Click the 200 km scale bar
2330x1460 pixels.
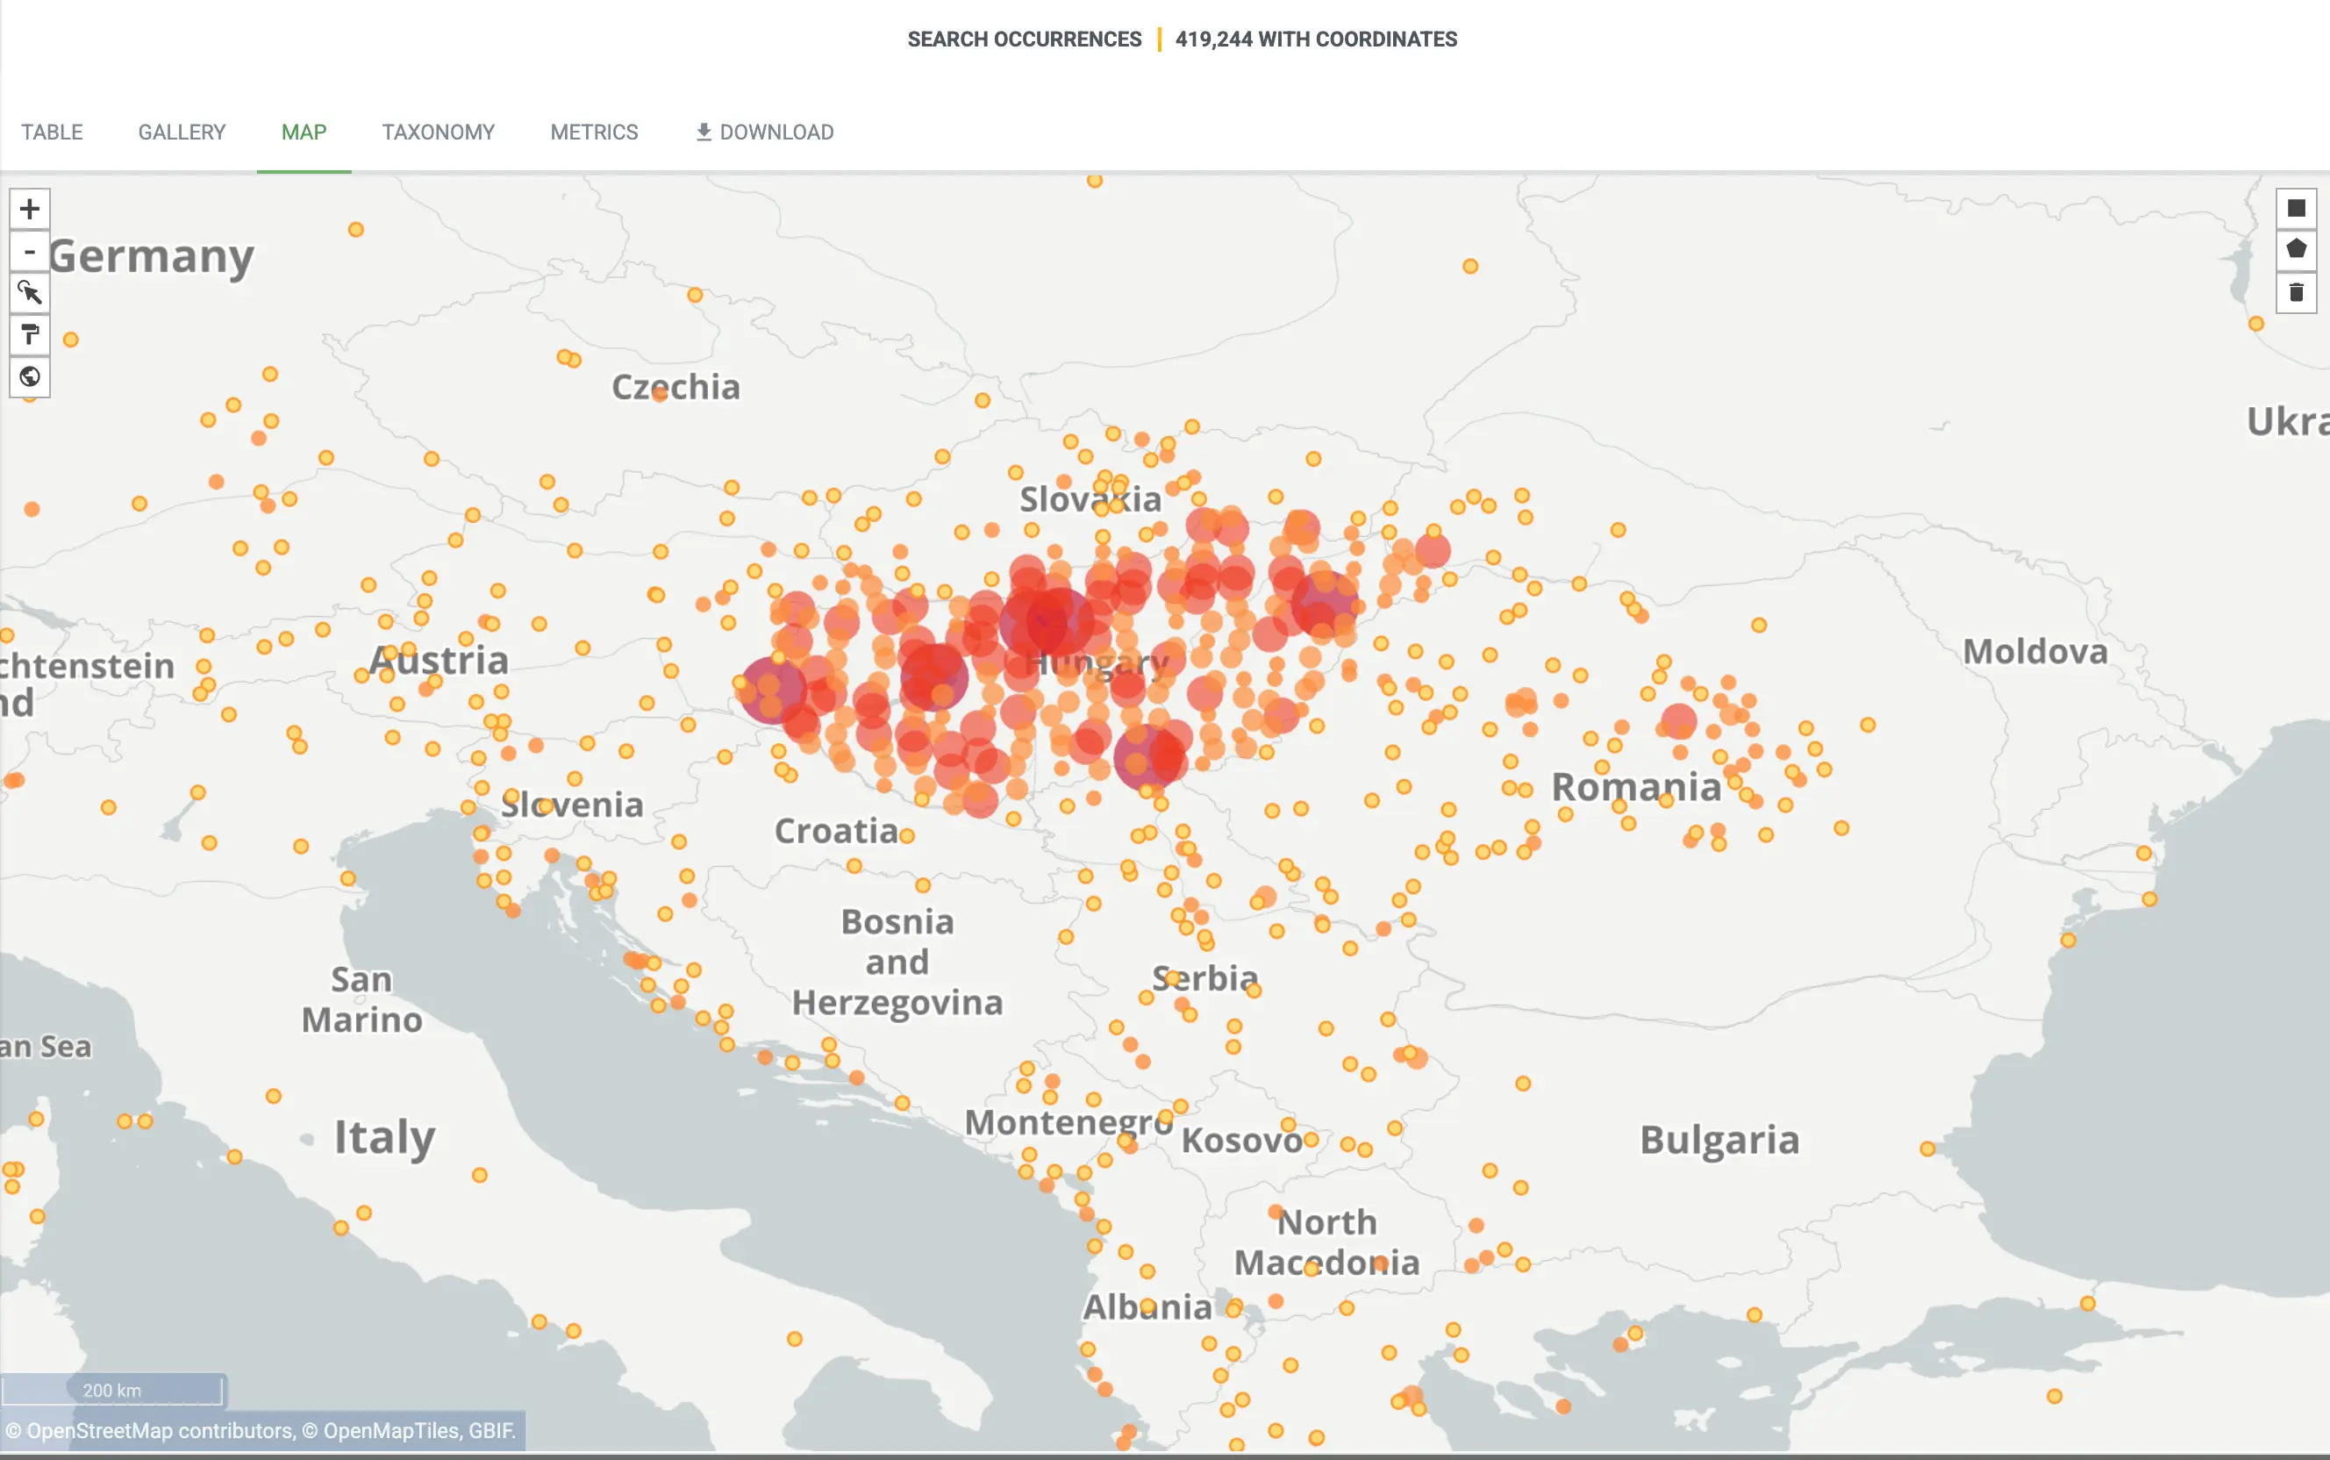tap(112, 1391)
